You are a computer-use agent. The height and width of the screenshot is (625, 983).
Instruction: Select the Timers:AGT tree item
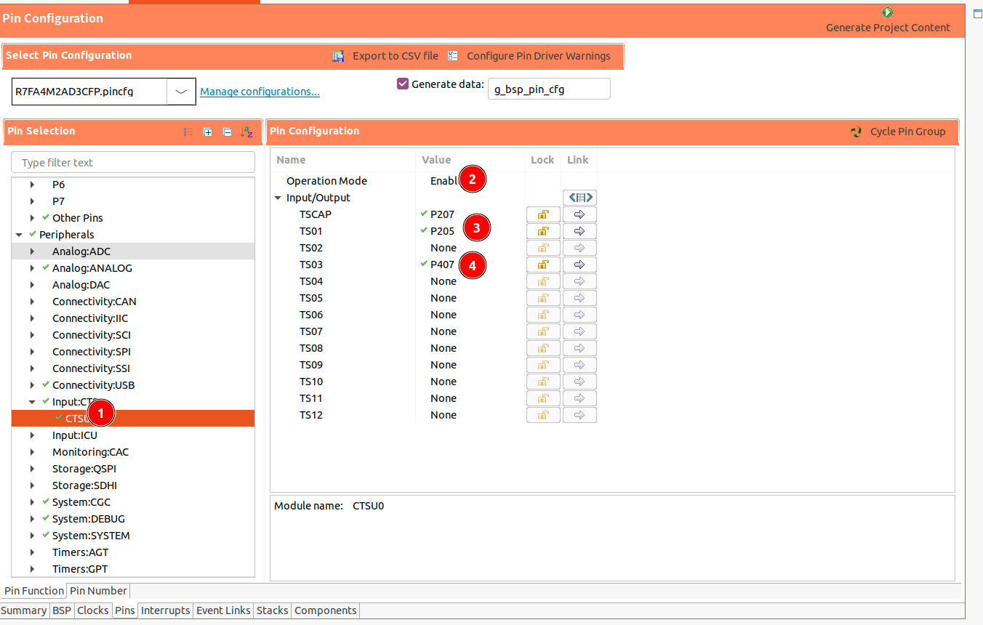[80, 552]
